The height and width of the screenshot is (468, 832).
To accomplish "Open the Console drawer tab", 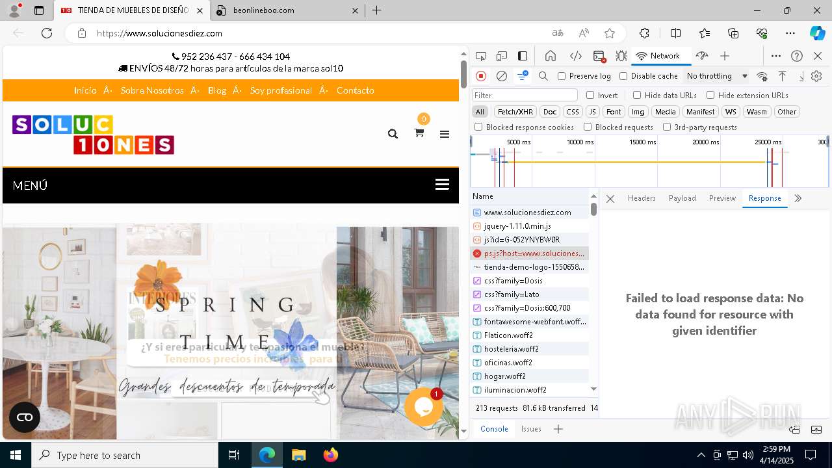I will [x=494, y=429].
